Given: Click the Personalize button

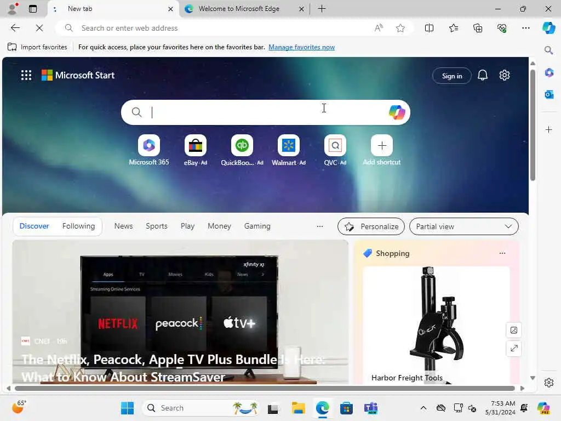Looking at the screenshot, I should [x=371, y=226].
